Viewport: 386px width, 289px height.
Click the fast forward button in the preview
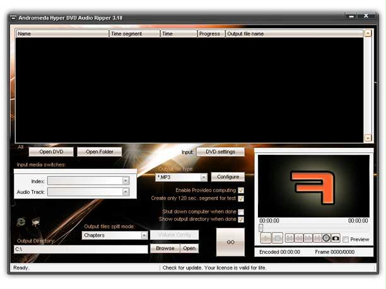pyautogui.click(x=308, y=238)
